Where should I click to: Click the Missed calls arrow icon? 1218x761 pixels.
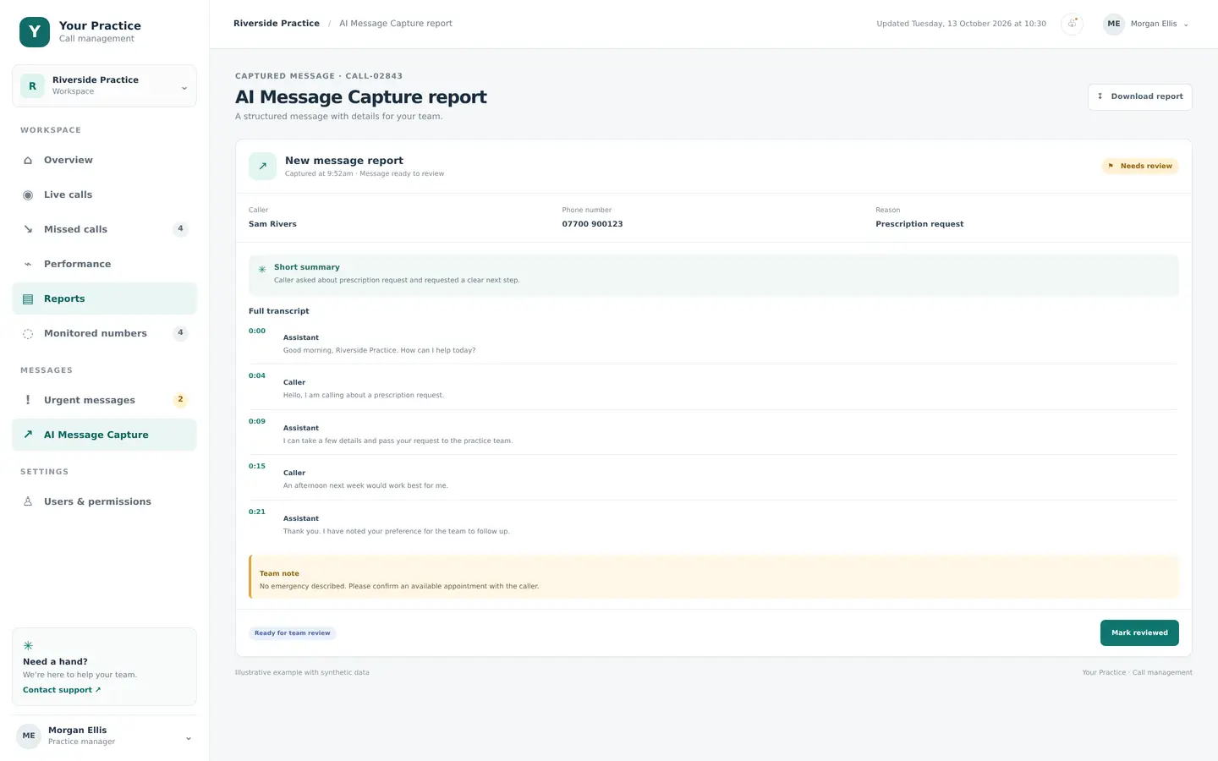pos(28,229)
